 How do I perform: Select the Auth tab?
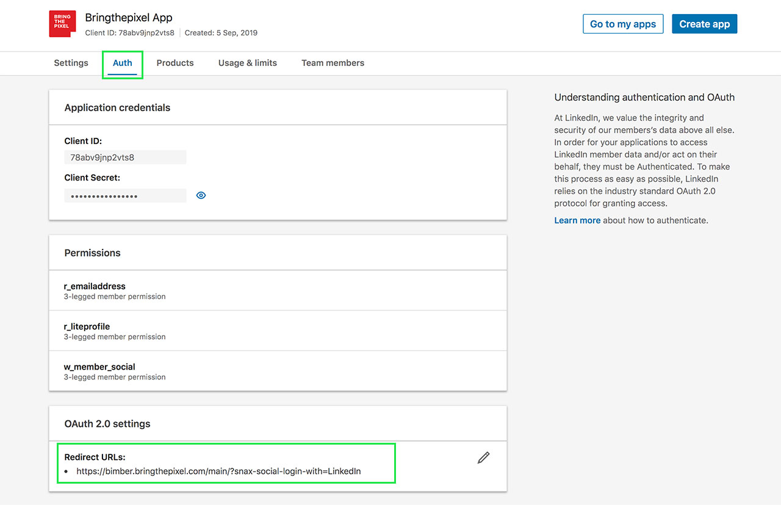(x=123, y=63)
